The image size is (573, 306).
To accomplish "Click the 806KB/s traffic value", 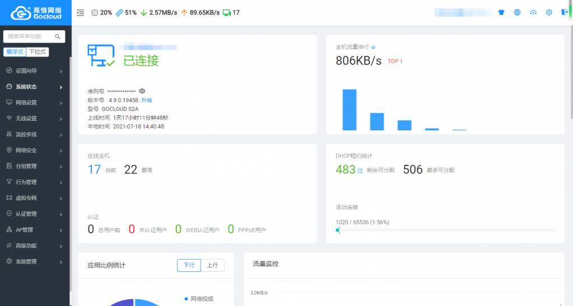I will pos(358,60).
